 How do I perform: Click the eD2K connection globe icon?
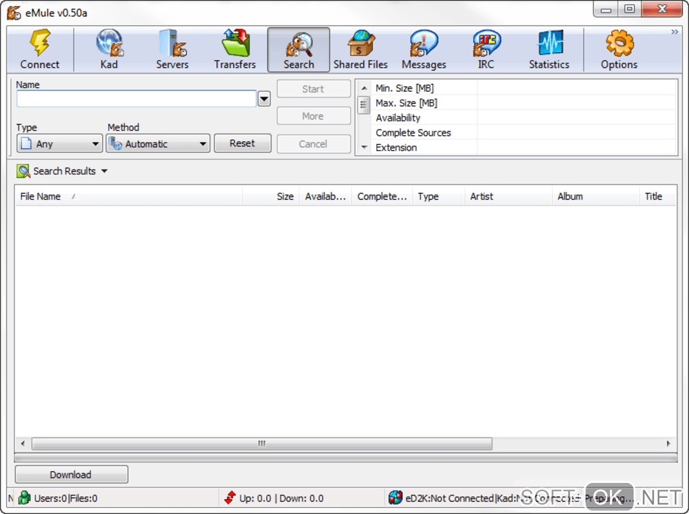pyautogui.click(x=395, y=497)
